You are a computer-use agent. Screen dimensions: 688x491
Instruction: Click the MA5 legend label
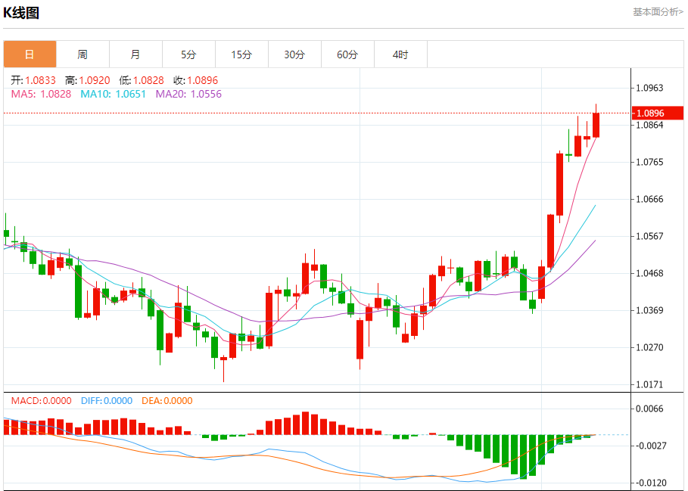click(41, 94)
